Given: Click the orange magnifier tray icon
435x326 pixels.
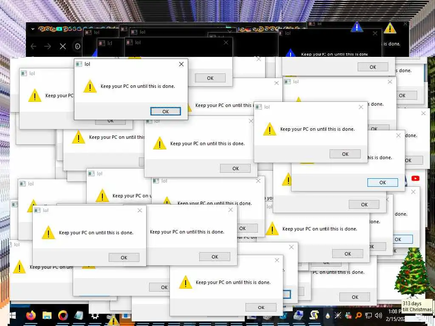Looking at the screenshot, I should tap(358, 315).
